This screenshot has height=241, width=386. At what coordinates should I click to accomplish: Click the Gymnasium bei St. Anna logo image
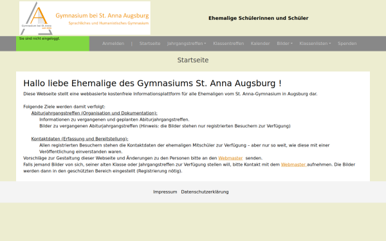[x=85, y=18]
